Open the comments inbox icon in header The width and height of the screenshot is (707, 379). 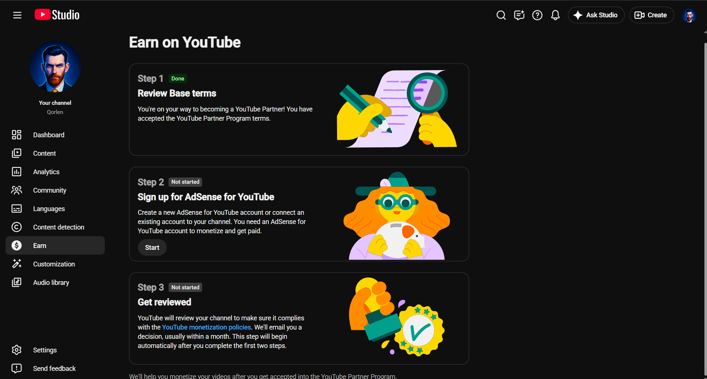[519, 15]
